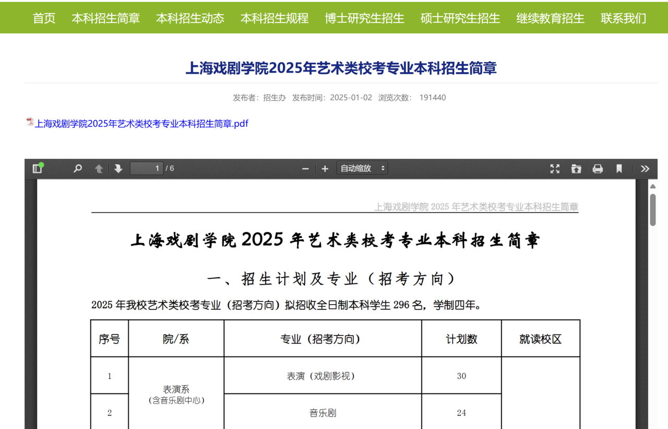
Task: Click the PDF file icon beside the link
Action: 30,122
